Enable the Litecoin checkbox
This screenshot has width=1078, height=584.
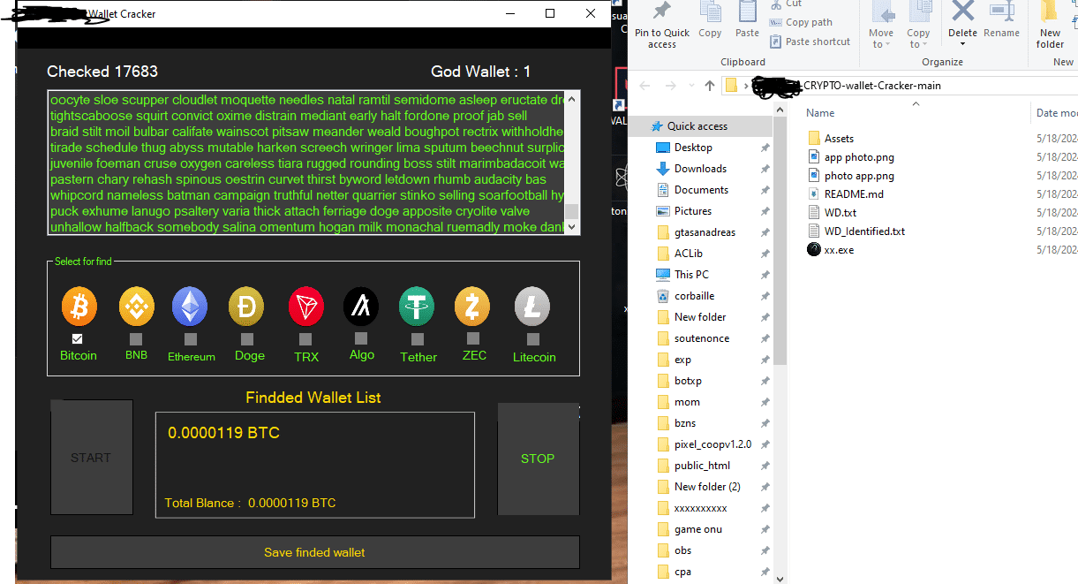tap(533, 339)
